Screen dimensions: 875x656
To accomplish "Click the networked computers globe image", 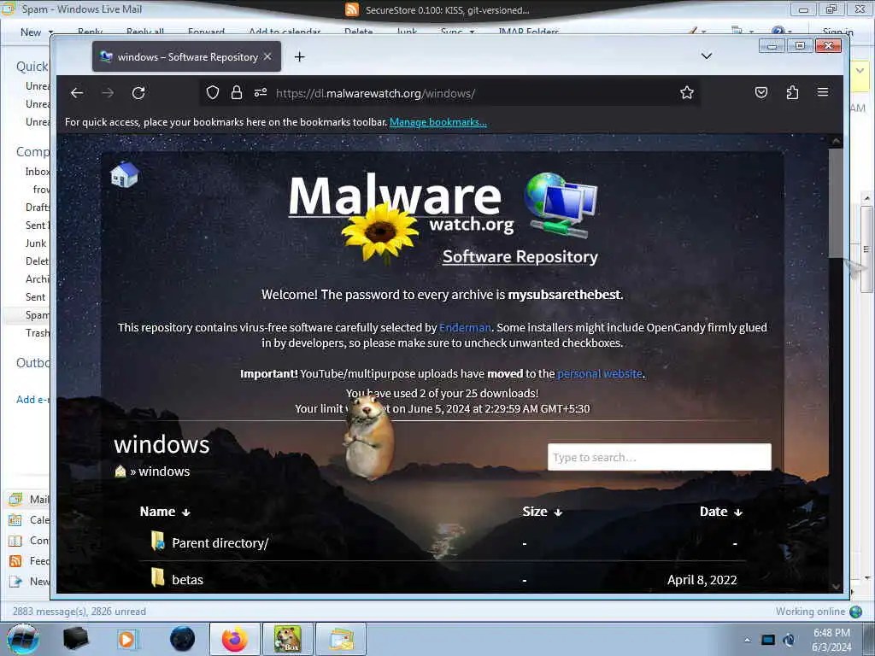I will (561, 205).
